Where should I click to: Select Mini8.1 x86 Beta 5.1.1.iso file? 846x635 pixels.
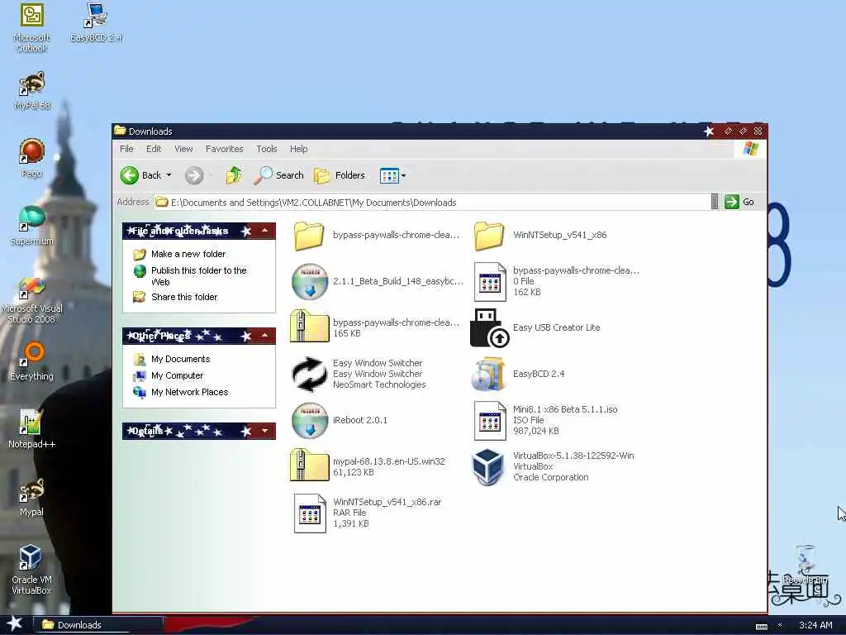pos(545,420)
